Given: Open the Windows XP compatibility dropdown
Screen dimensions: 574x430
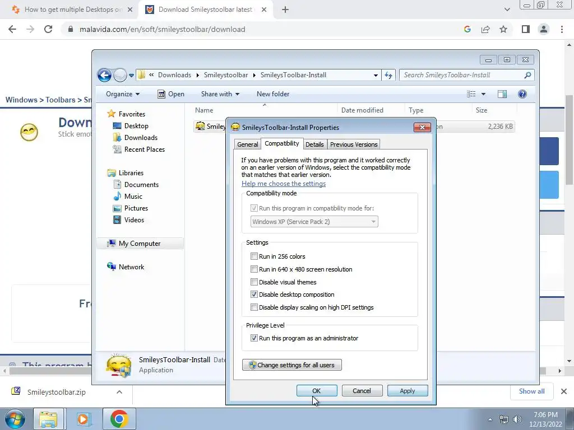Looking at the screenshot, I should click(314, 222).
